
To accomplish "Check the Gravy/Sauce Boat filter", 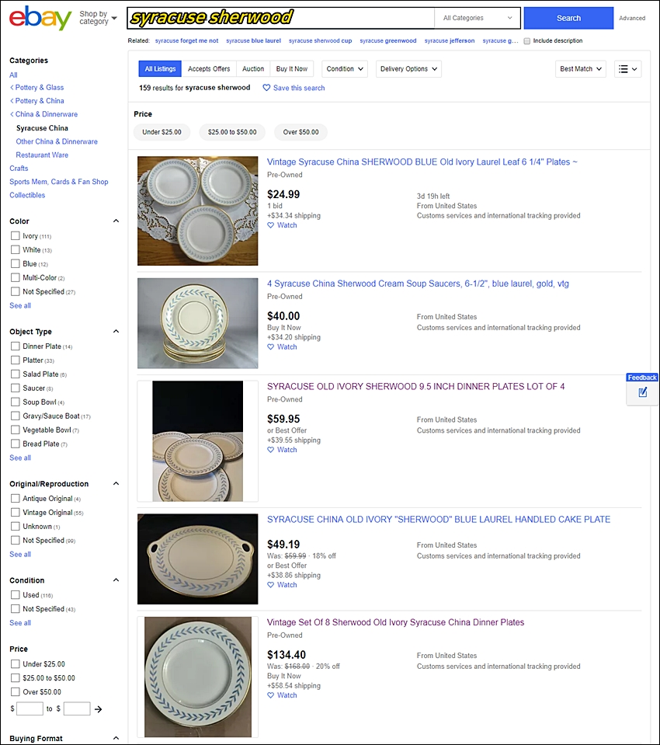I will pyautogui.click(x=16, y=416).
